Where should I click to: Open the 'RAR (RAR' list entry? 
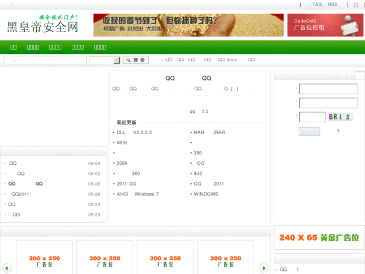coord(209,132)
